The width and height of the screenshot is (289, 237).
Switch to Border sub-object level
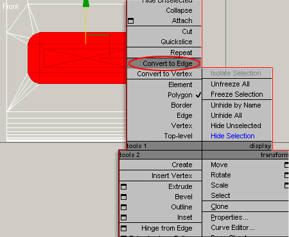click(x=182, y=105)
